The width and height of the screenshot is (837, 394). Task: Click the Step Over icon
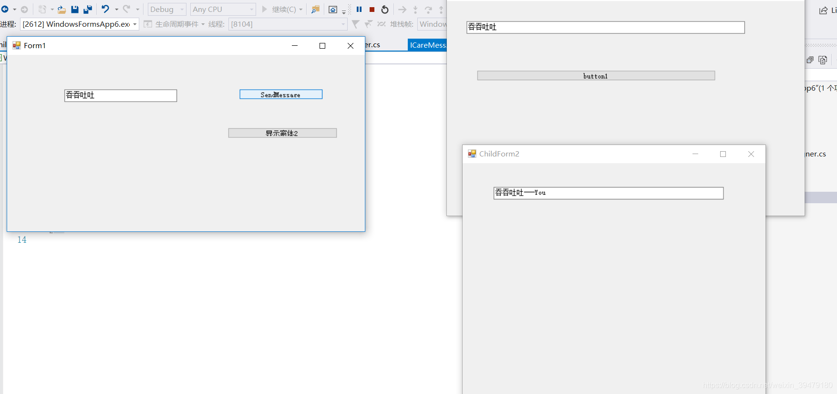pos(428,10)
